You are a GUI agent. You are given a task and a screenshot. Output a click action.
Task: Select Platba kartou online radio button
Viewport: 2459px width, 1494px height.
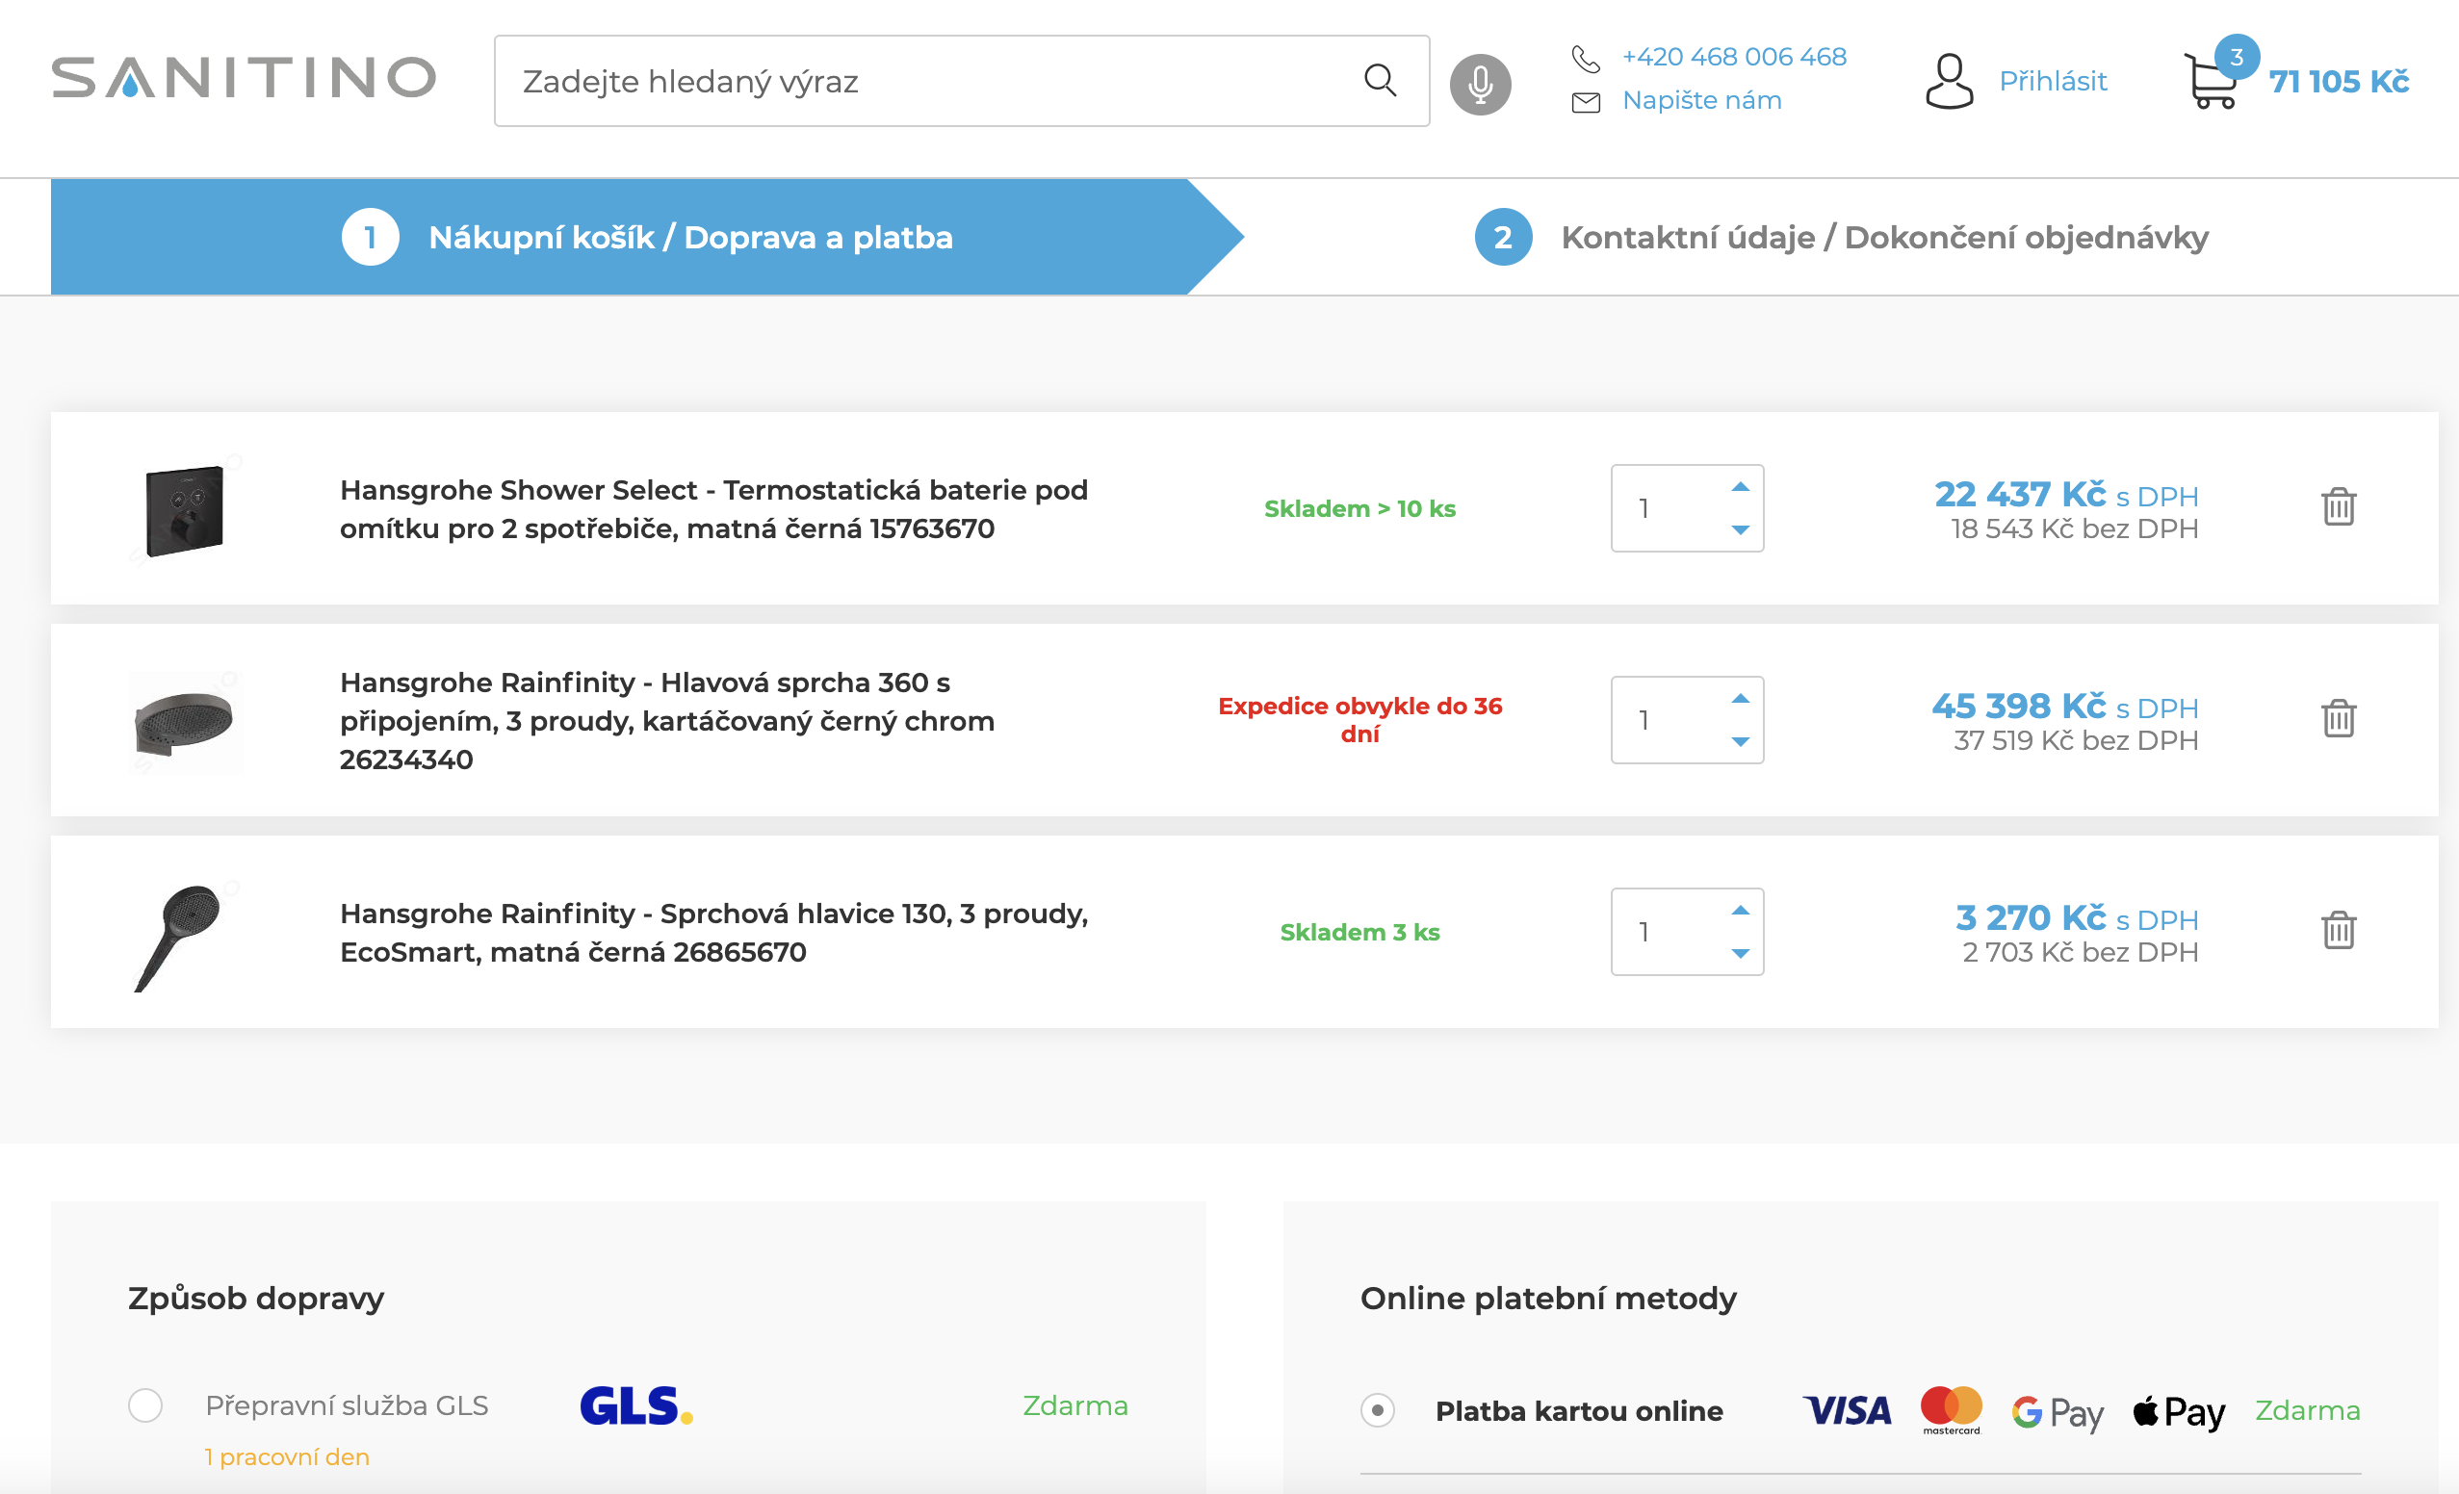point(1377,1410)
